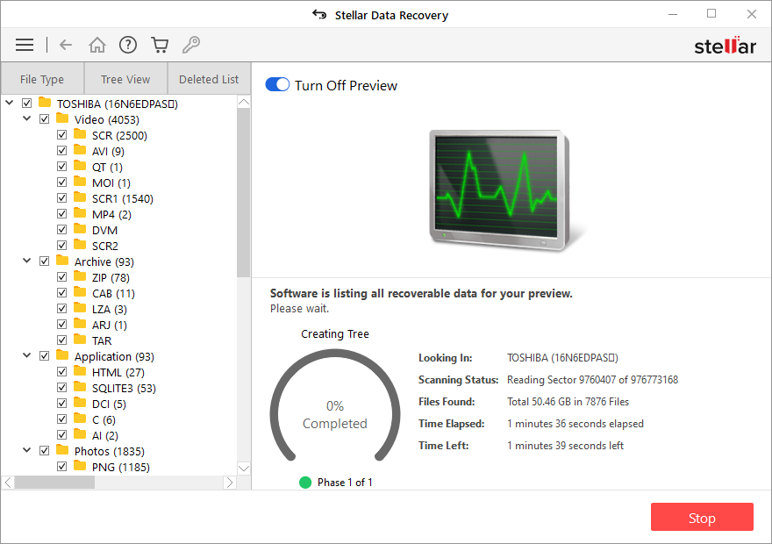Click the ZIP folder icon
Viewport: 772px width, 544px height.
[x=80, y=277]
